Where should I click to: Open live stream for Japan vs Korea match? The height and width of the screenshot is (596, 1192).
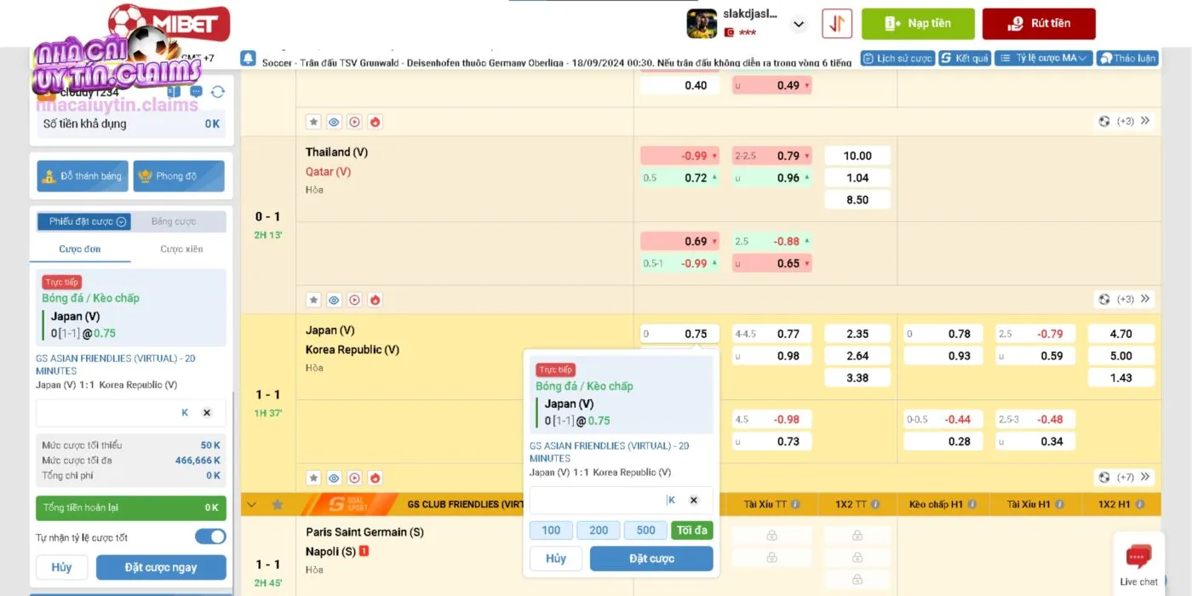pos(354,479)
